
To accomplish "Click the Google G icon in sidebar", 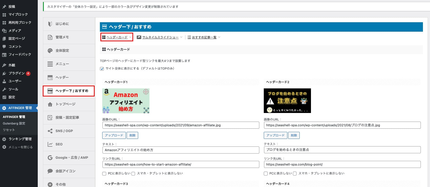I will coord(50,158).
